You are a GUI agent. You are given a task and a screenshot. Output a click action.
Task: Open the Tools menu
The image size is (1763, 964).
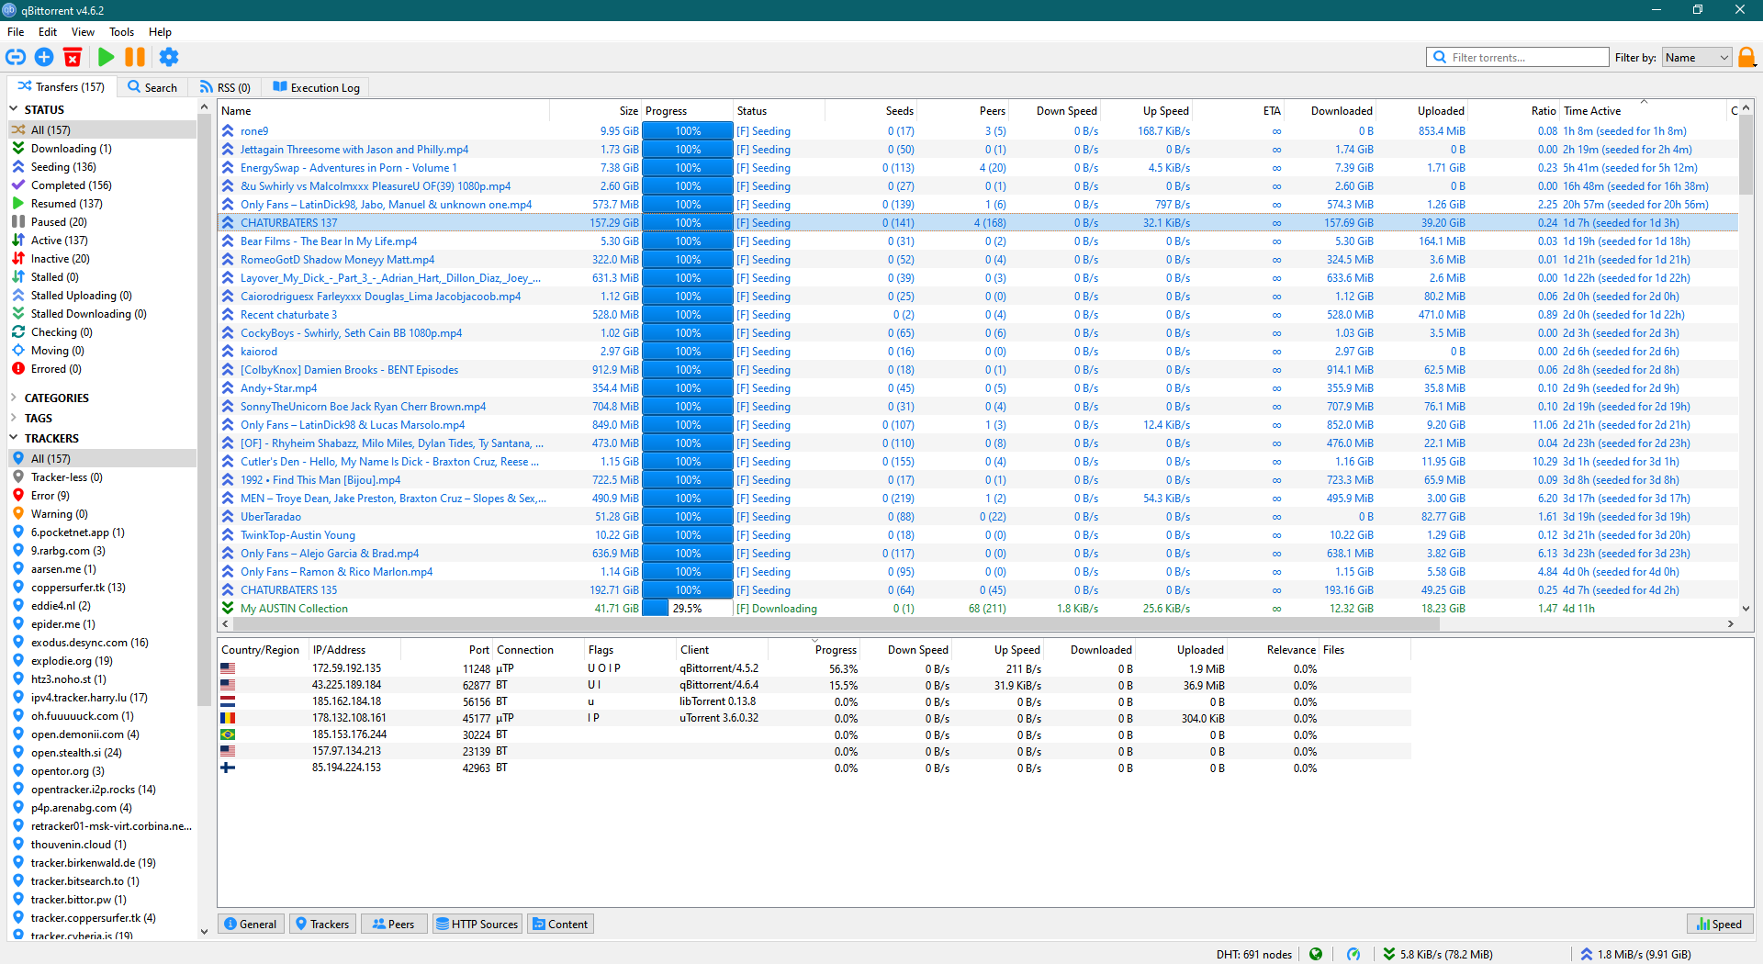tap(121, 31)
